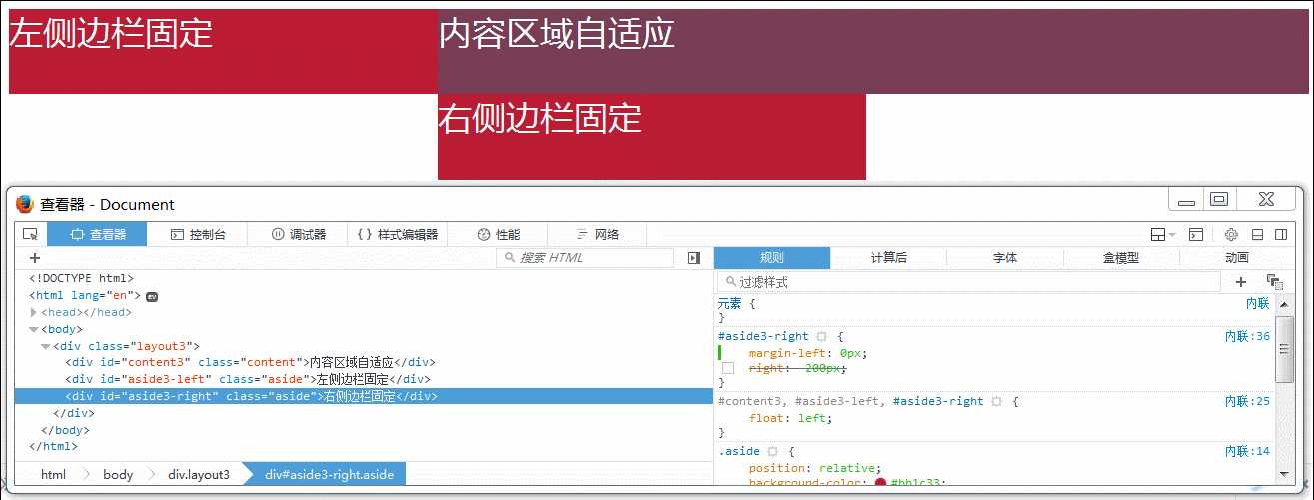
Task: Collapse the body element node
Action: (x=34, y=329)
